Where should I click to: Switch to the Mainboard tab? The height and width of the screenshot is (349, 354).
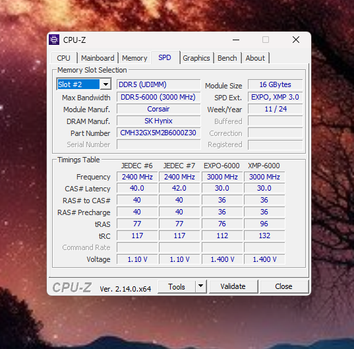[98, 58]
